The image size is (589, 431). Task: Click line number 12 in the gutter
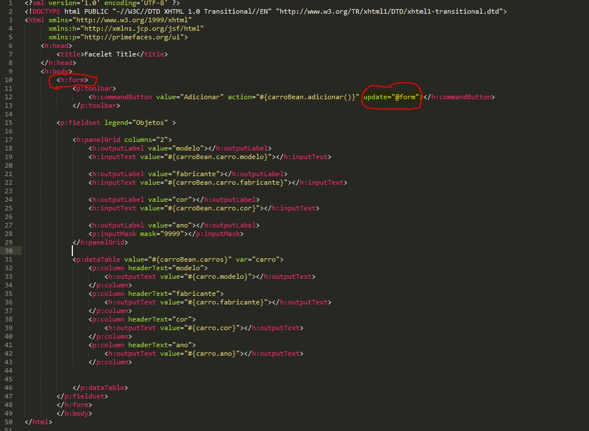coord(9,97)
